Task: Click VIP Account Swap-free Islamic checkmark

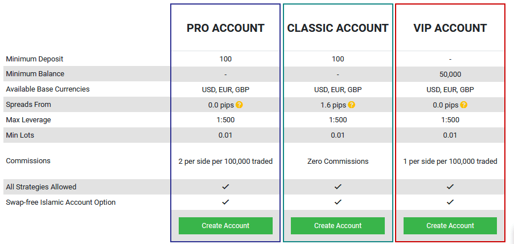Action: click(x=450, y=202)
